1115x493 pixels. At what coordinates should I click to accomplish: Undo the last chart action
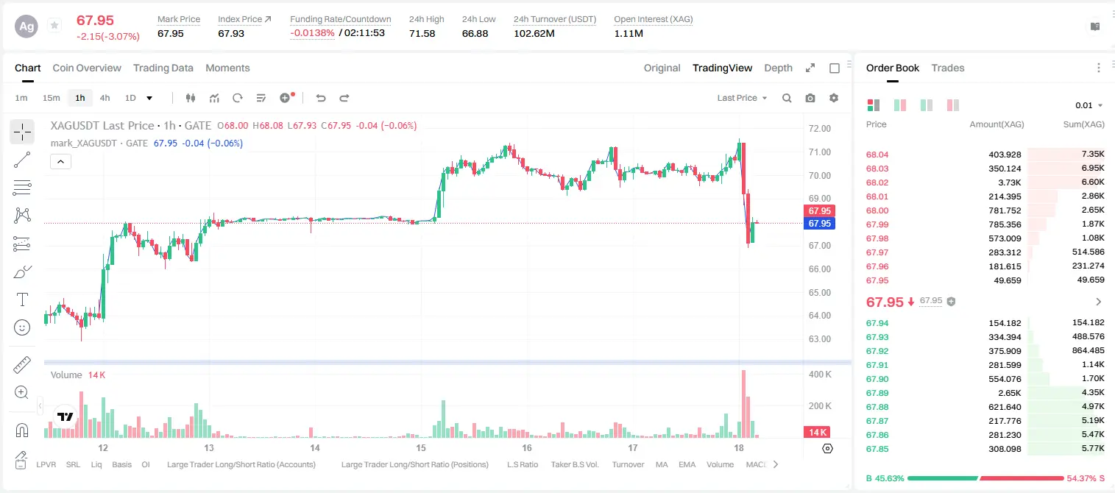pyautogui.click(x=321, y=98)
